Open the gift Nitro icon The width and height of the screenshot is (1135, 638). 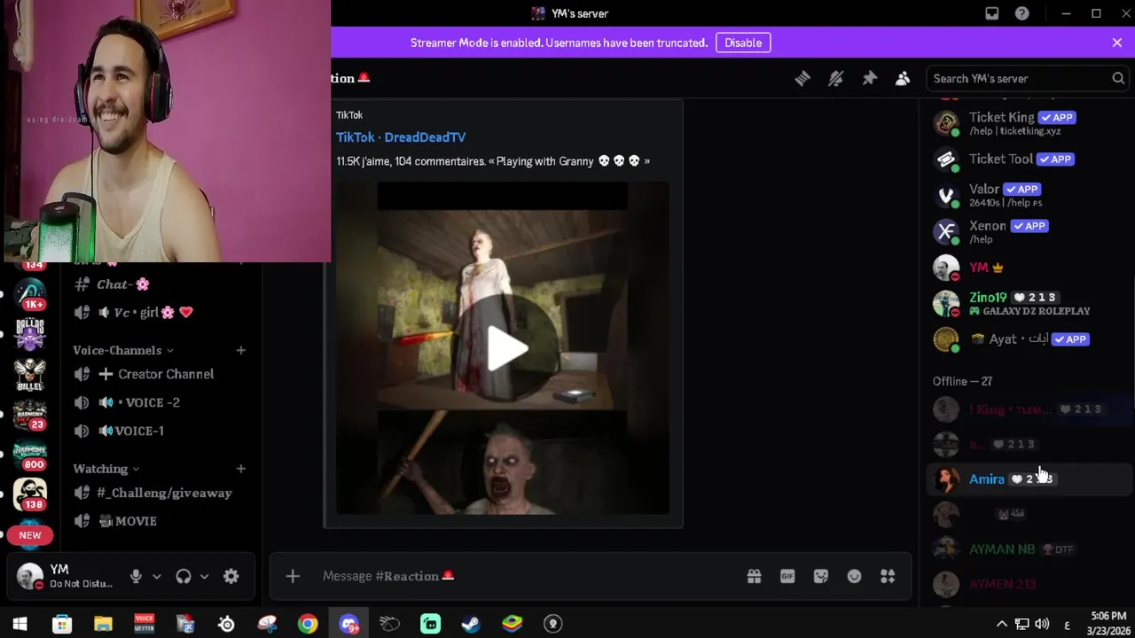[754, 576]
